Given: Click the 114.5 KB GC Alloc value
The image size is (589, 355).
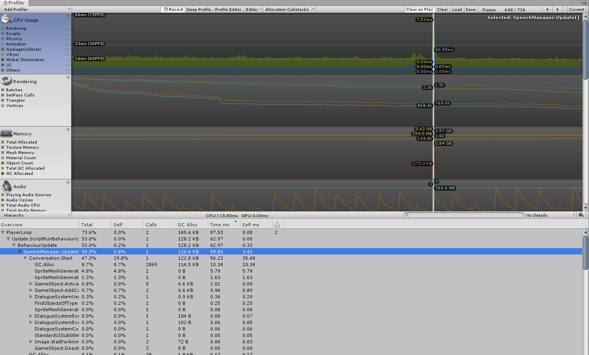Looking at the screenshot, I should click(x=188, y=265).
